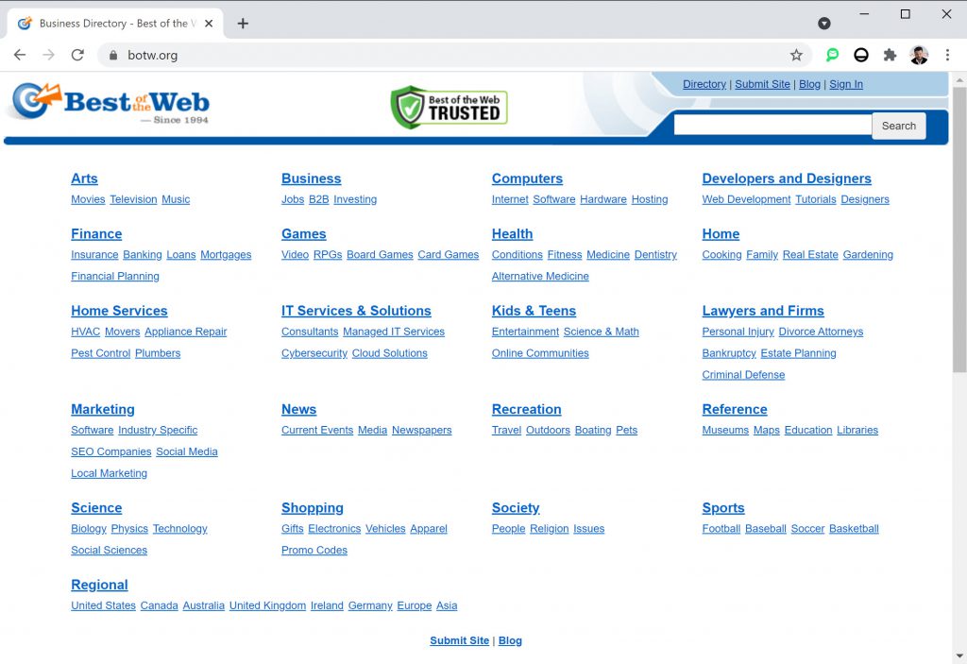Open the Submit Site header link

click(762, 84)
